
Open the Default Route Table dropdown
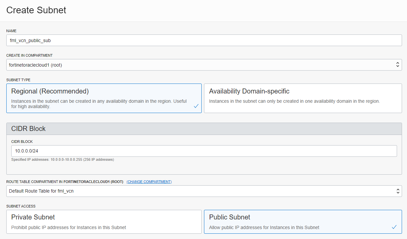(204, 191)
